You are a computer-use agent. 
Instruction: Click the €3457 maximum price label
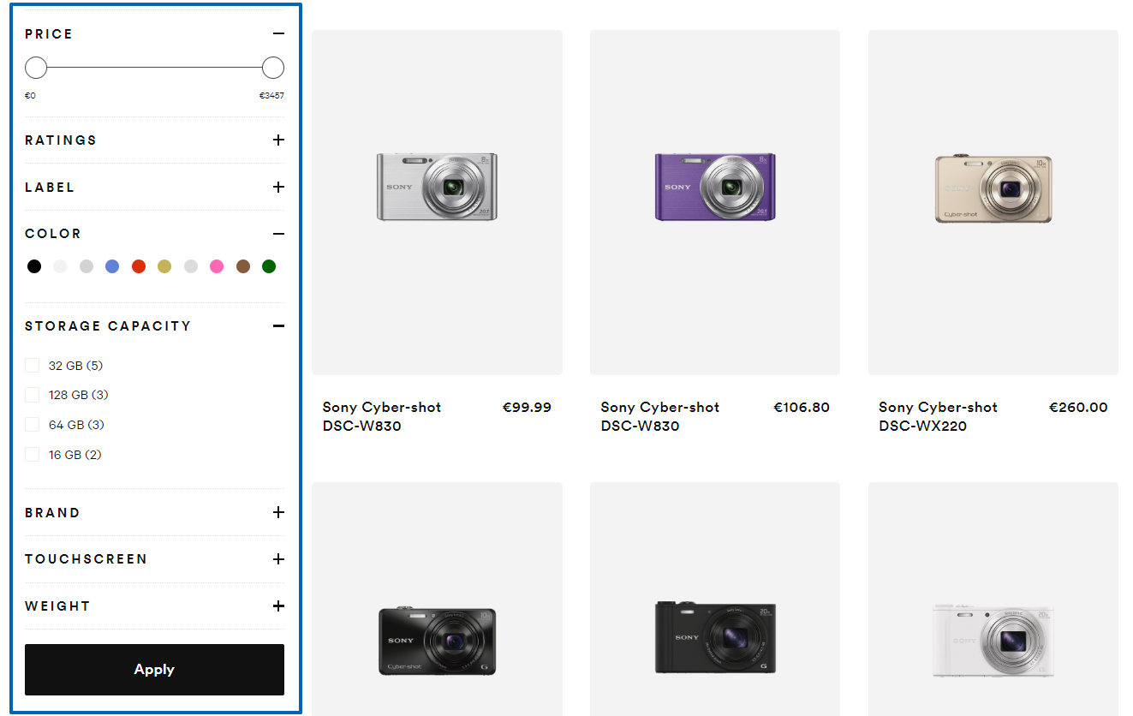point(271,96)
